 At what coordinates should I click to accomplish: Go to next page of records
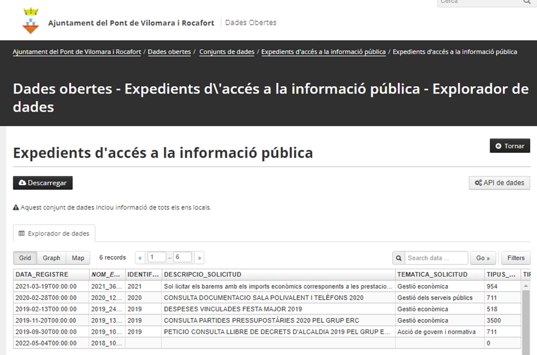199,258
